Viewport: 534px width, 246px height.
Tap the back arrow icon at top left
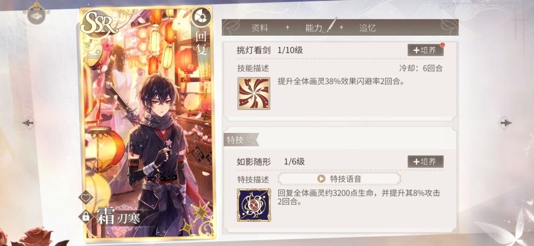[36, 16]
